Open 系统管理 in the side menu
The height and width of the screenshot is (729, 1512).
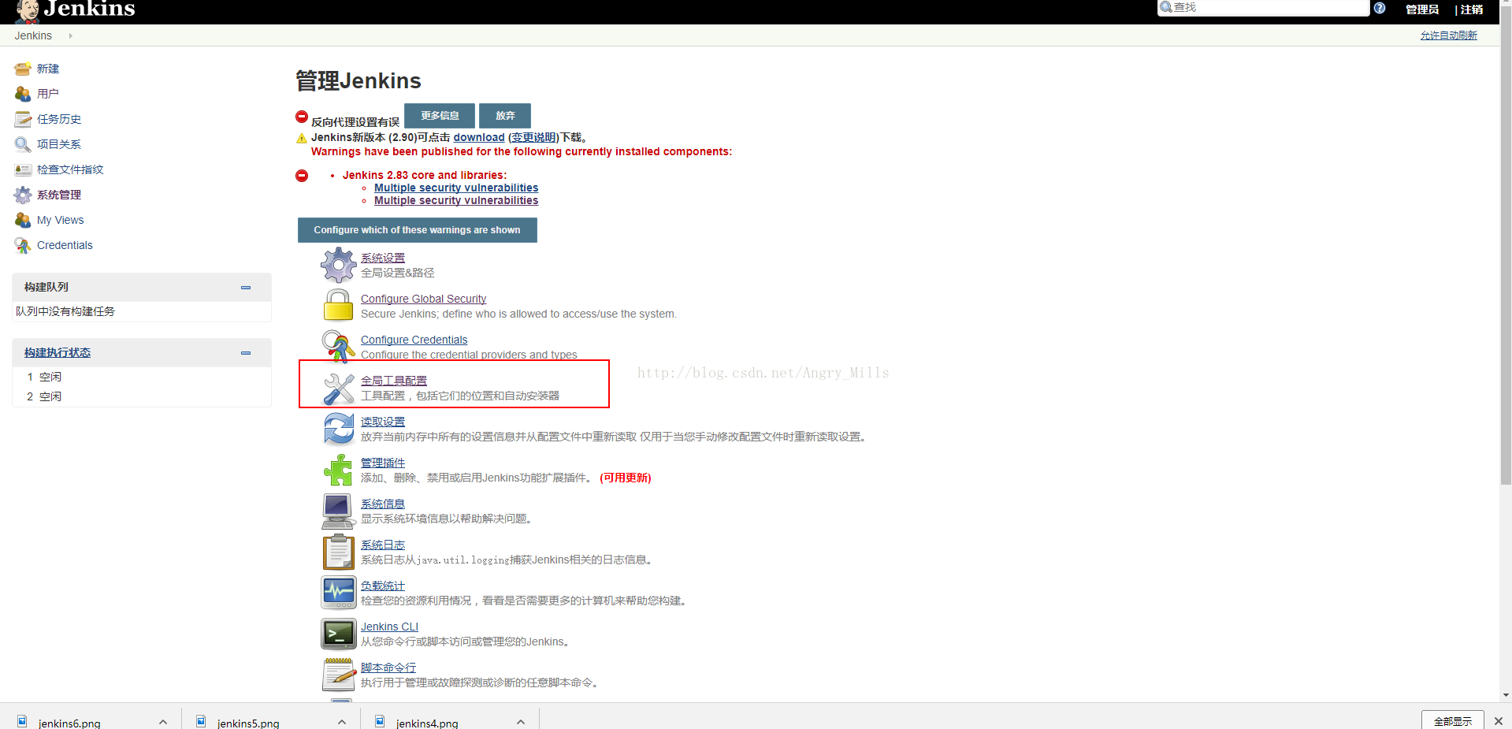click(59, 195)
